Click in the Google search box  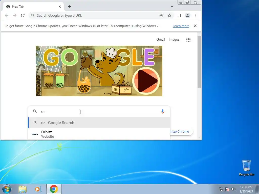pos(99,111)
